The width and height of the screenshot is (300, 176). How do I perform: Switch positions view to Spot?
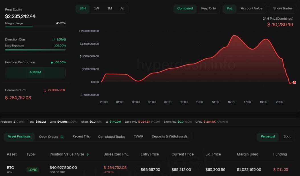(287, 137)
